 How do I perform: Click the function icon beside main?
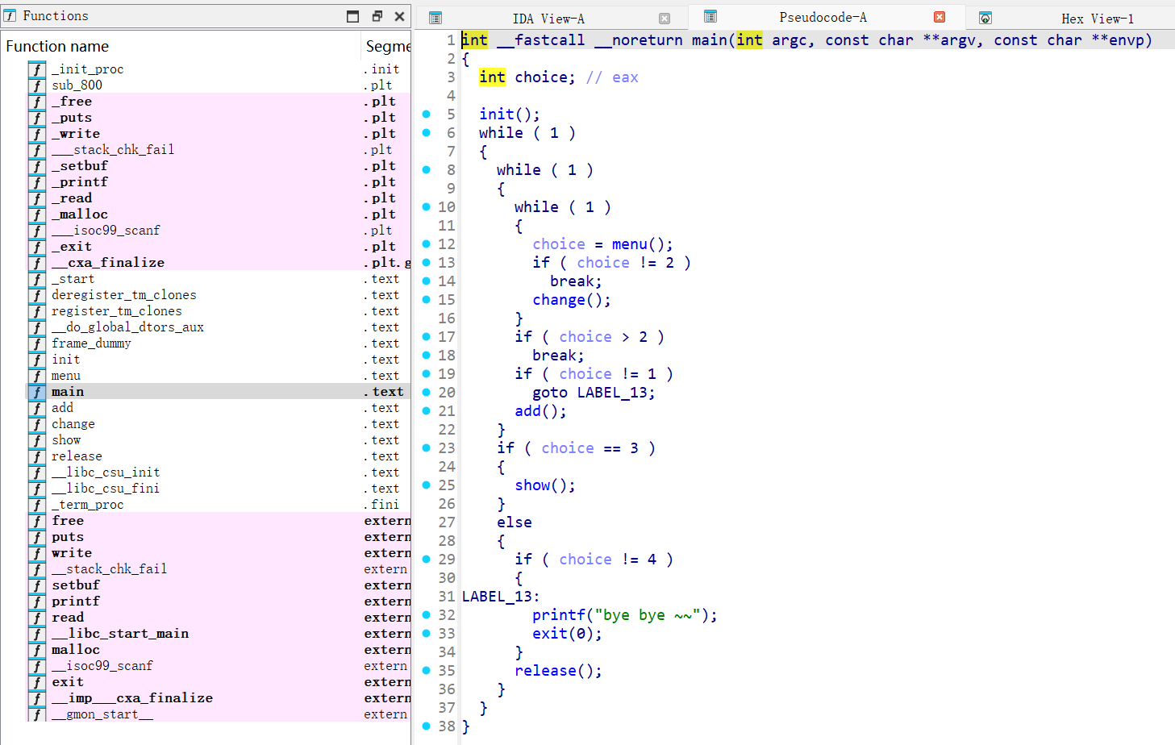[x=37, y=392]
